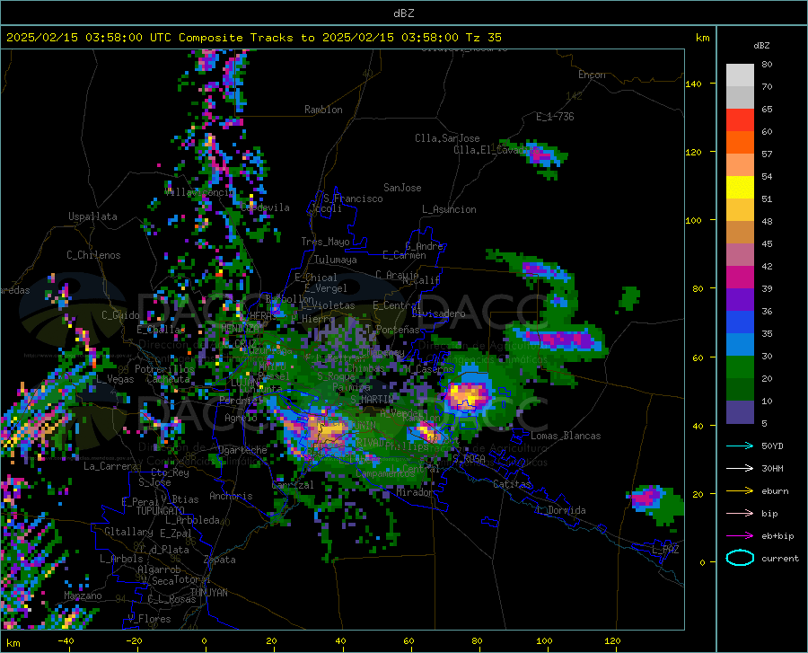
Task: Click the Mirador map label
Action: point(415,492)
